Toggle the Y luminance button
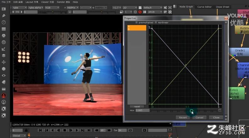This screenshot has height=138, width=249. [70, 12]
